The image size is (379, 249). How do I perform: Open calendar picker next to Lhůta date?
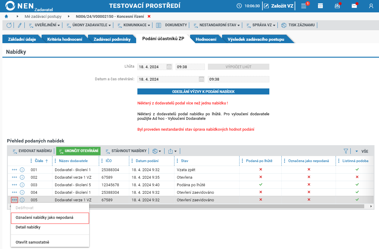(x=169, y=67)
